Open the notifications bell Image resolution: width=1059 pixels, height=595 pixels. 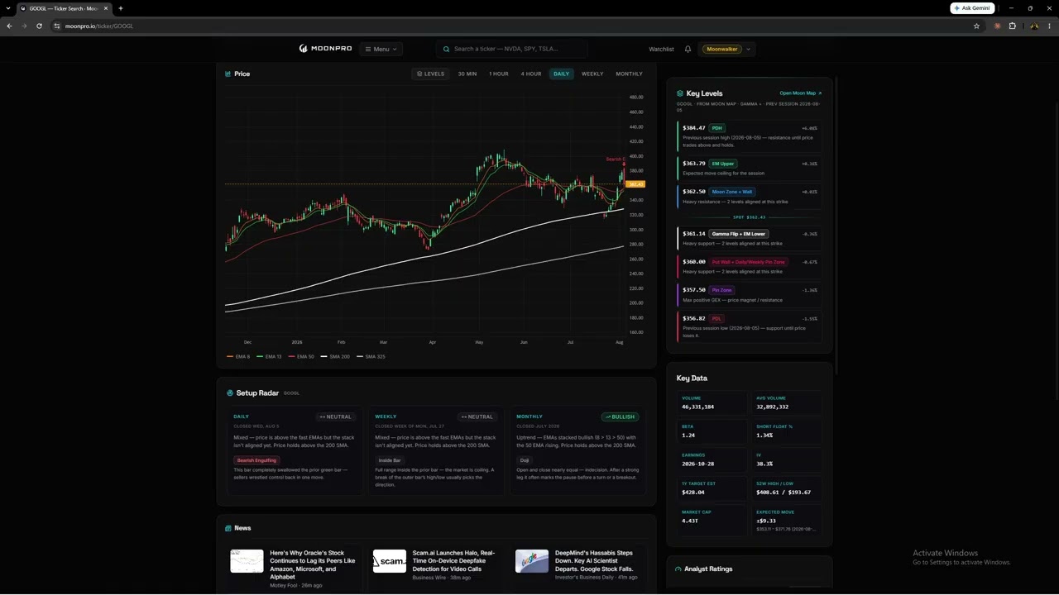(688, 49)
